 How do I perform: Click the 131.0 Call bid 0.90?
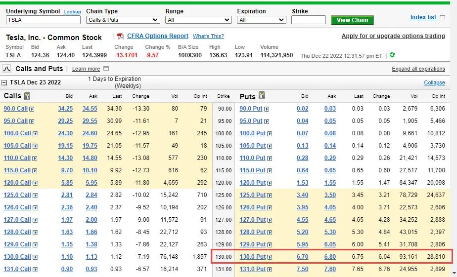tap(67, 269)
